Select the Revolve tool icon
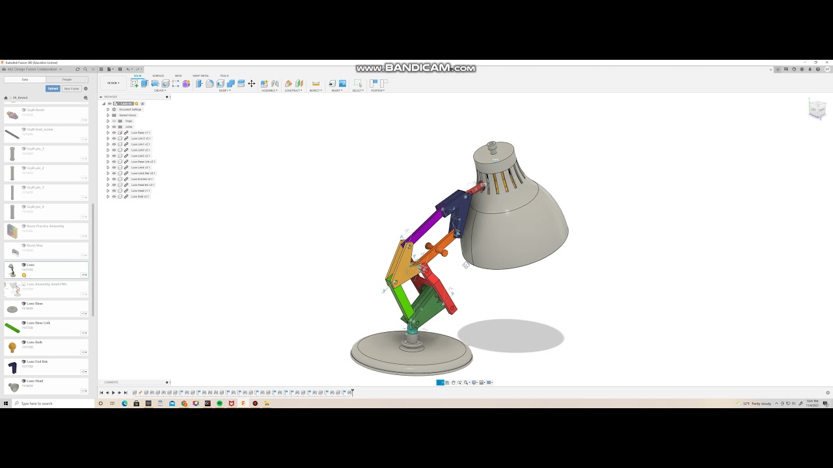 (155, 83)
